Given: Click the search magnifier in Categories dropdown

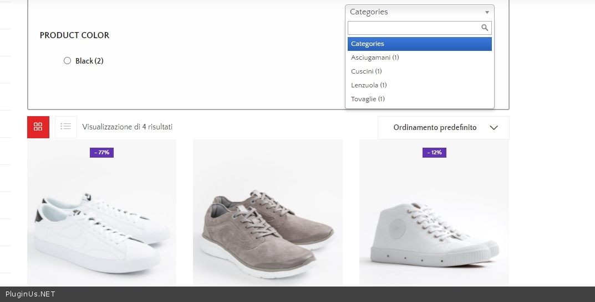Looking at the screenshot, I should tap(485, 28).
